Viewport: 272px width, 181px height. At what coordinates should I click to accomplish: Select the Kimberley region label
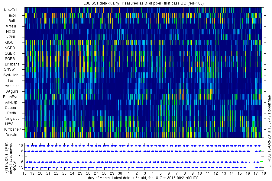coord(12,129)
